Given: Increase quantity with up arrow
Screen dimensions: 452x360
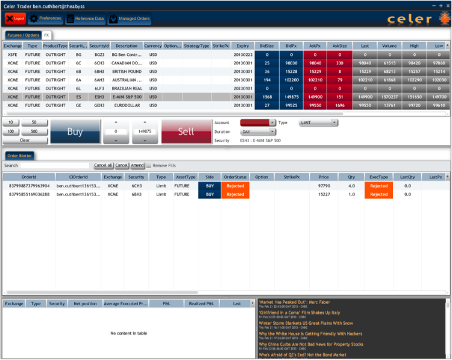Looking at the screenshot, I should 116,122.
